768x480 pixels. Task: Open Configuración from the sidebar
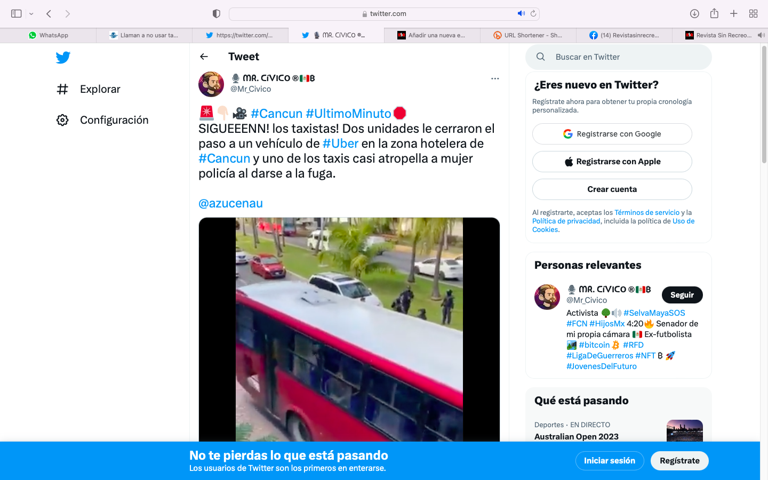click(102, 120)
